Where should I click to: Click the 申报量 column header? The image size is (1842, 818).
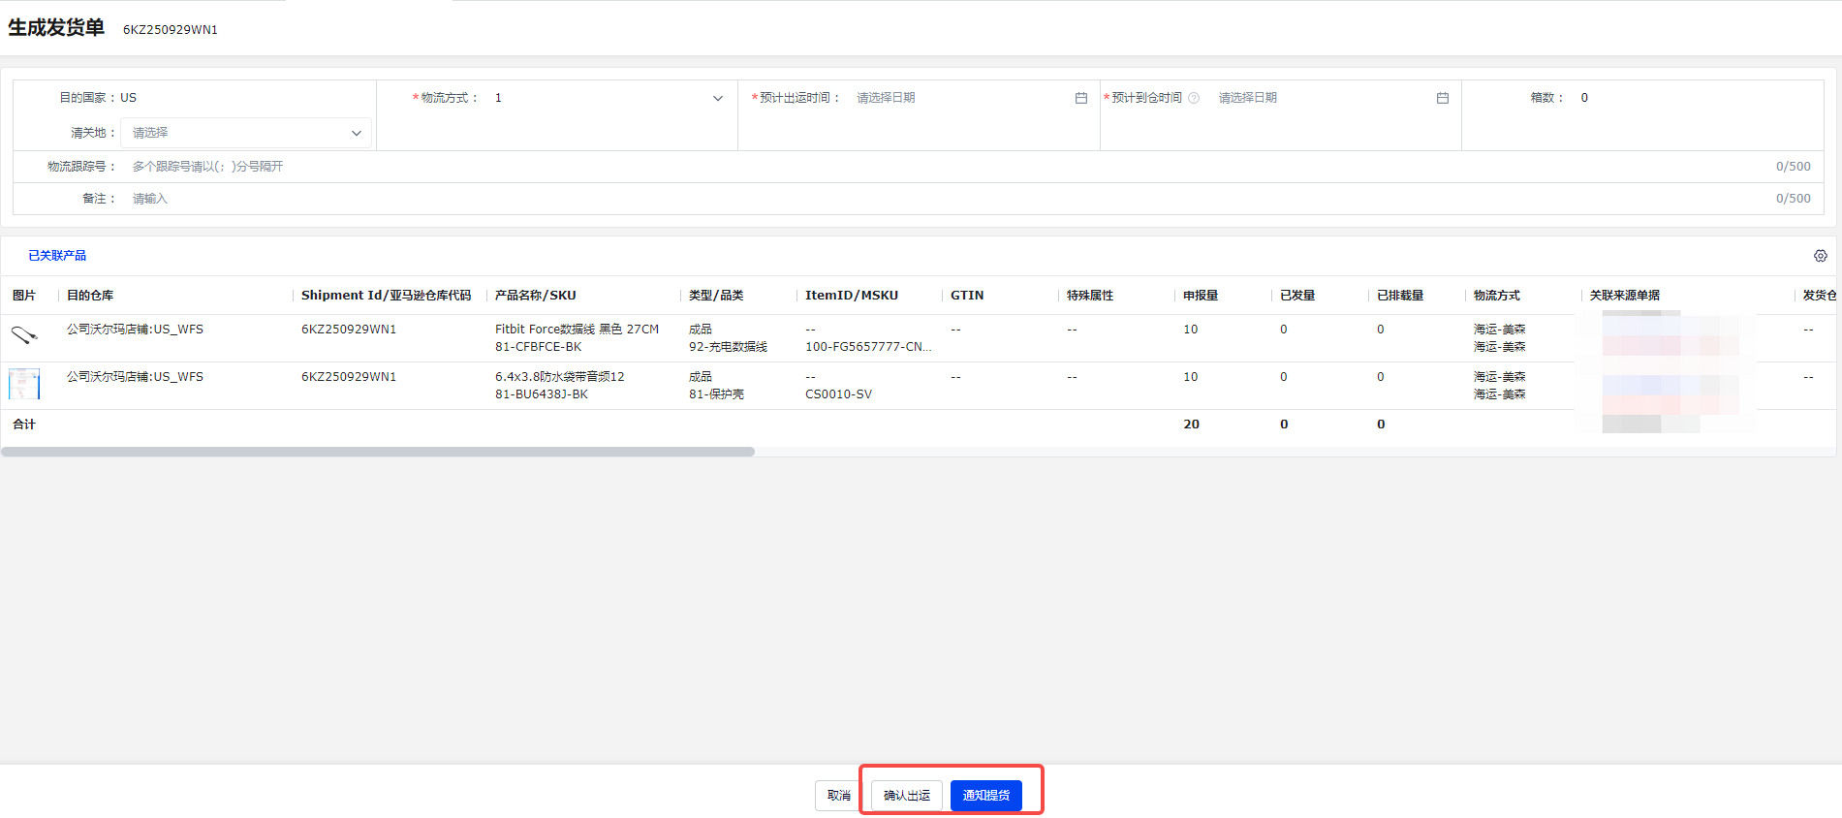pyautogui.click(x=1201, y=296)
